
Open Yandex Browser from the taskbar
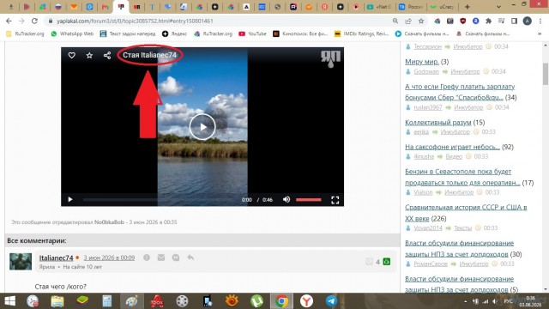306,300
